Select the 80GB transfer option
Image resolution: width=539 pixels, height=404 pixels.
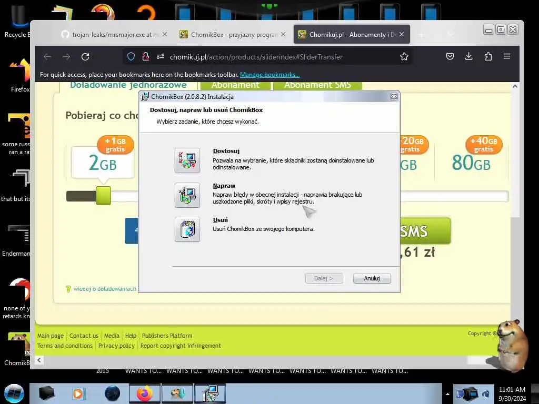pyautogui.click(x=471, y=163)
